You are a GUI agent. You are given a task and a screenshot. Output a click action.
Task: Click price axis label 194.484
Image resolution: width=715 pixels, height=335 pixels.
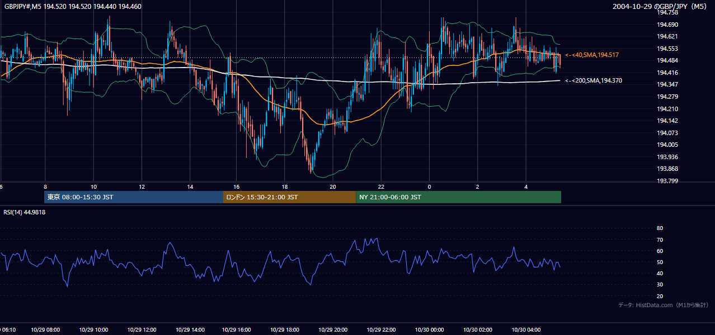click(667, 60)
